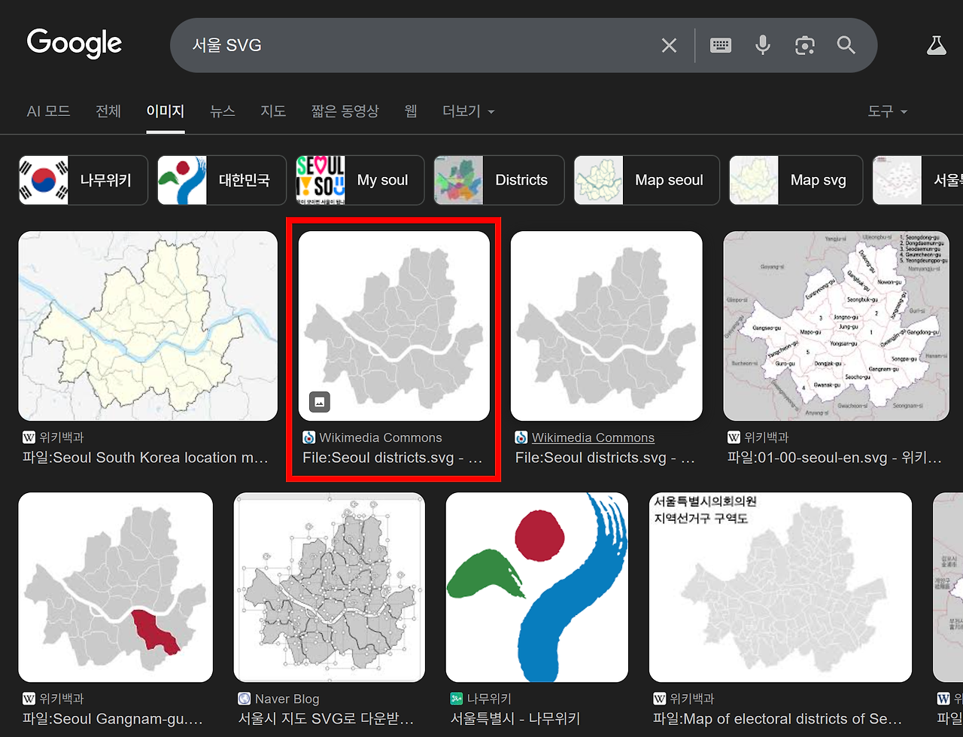Image resolution: width=963 pixels, height=737 pixels.
Task: Open first File:Seoul districts.svg title link
Action: coord(393,458)
